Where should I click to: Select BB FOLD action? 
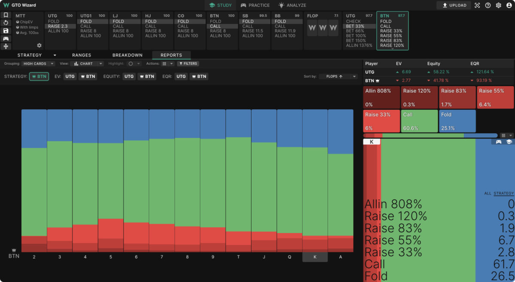[287, 21]
